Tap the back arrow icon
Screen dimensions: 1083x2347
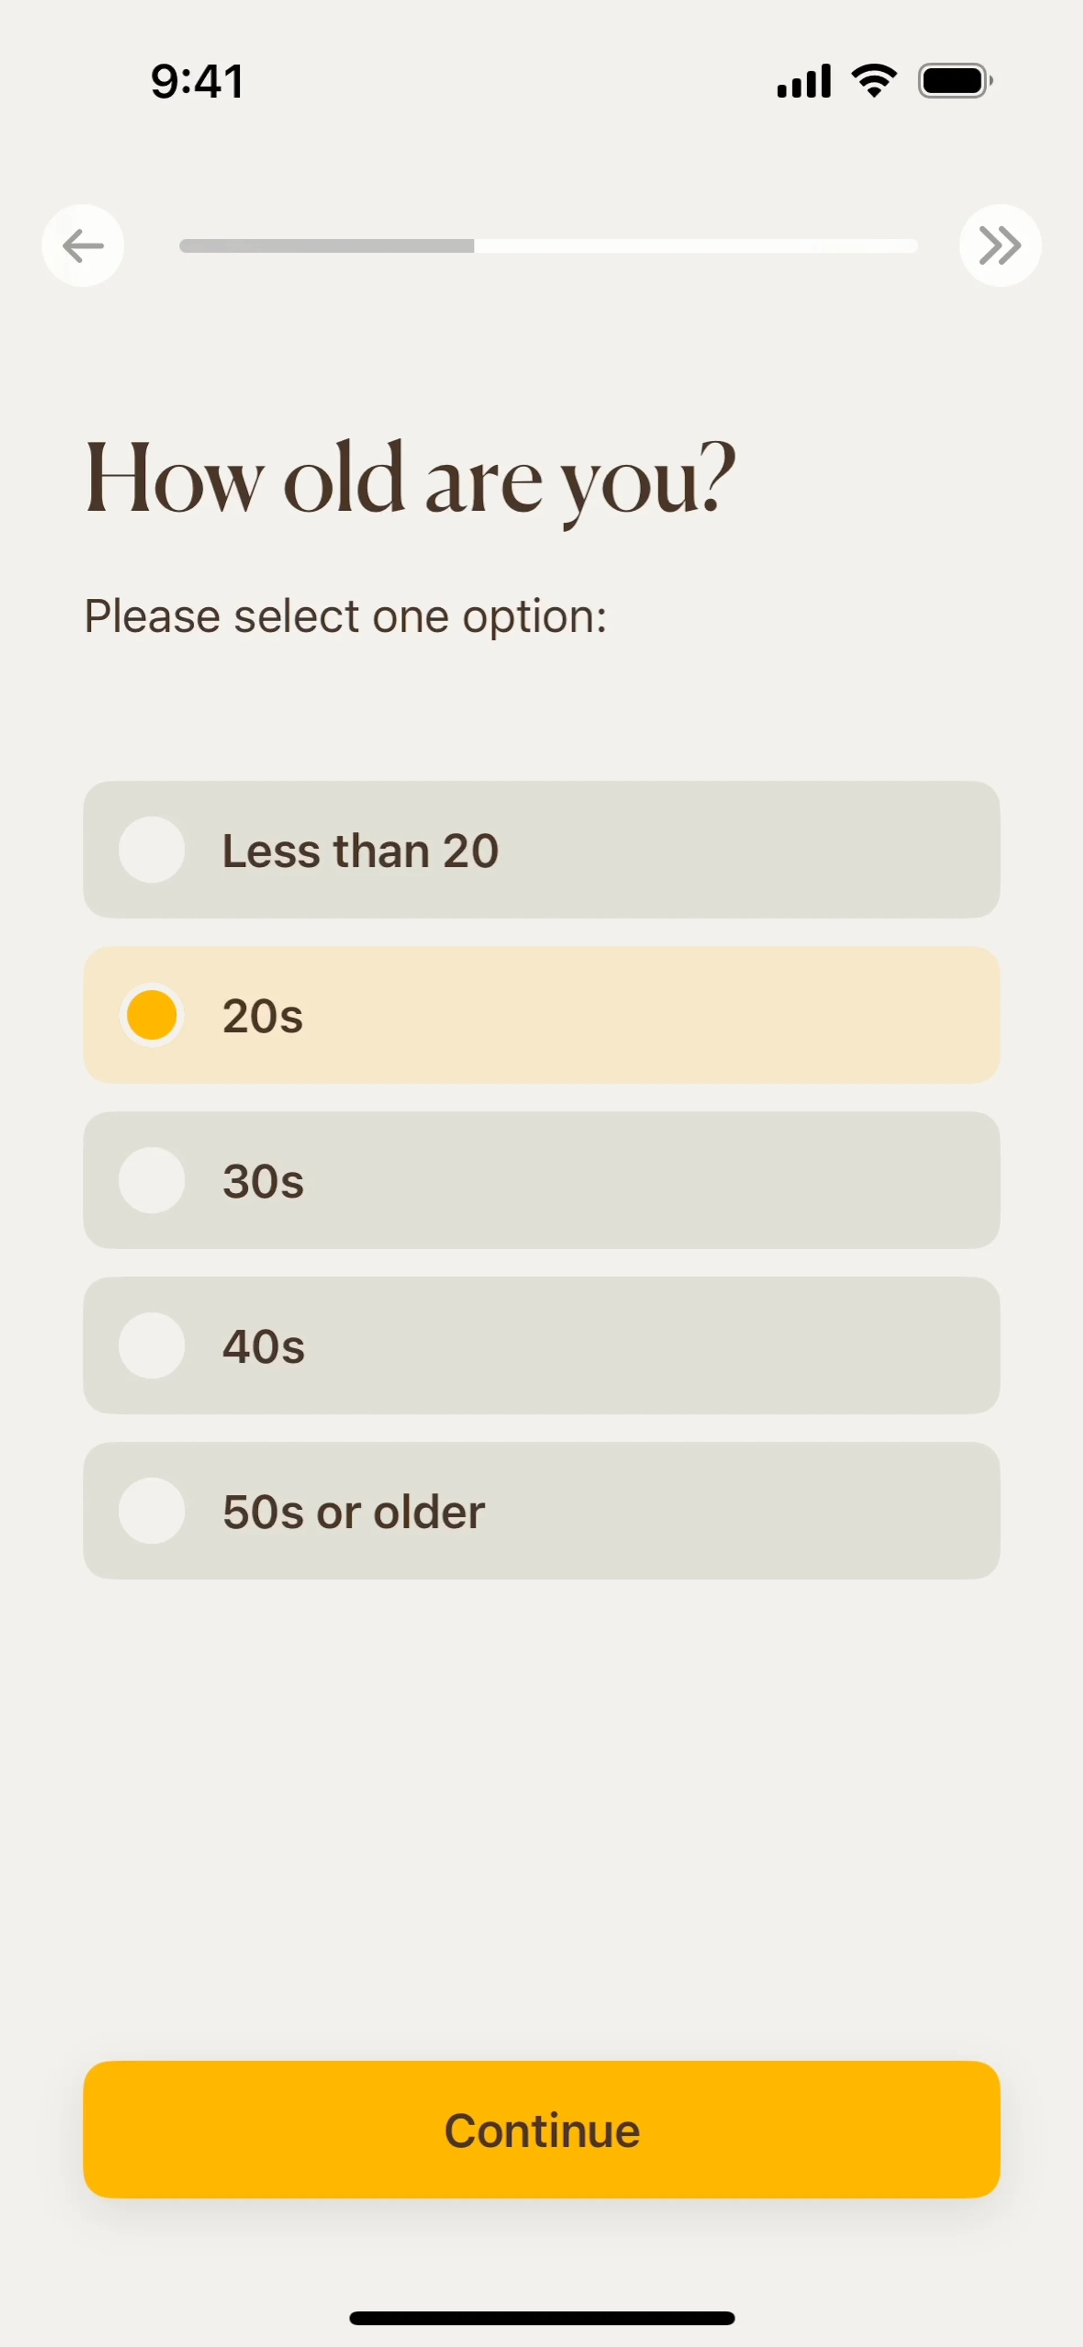click(x=83, y=246)
